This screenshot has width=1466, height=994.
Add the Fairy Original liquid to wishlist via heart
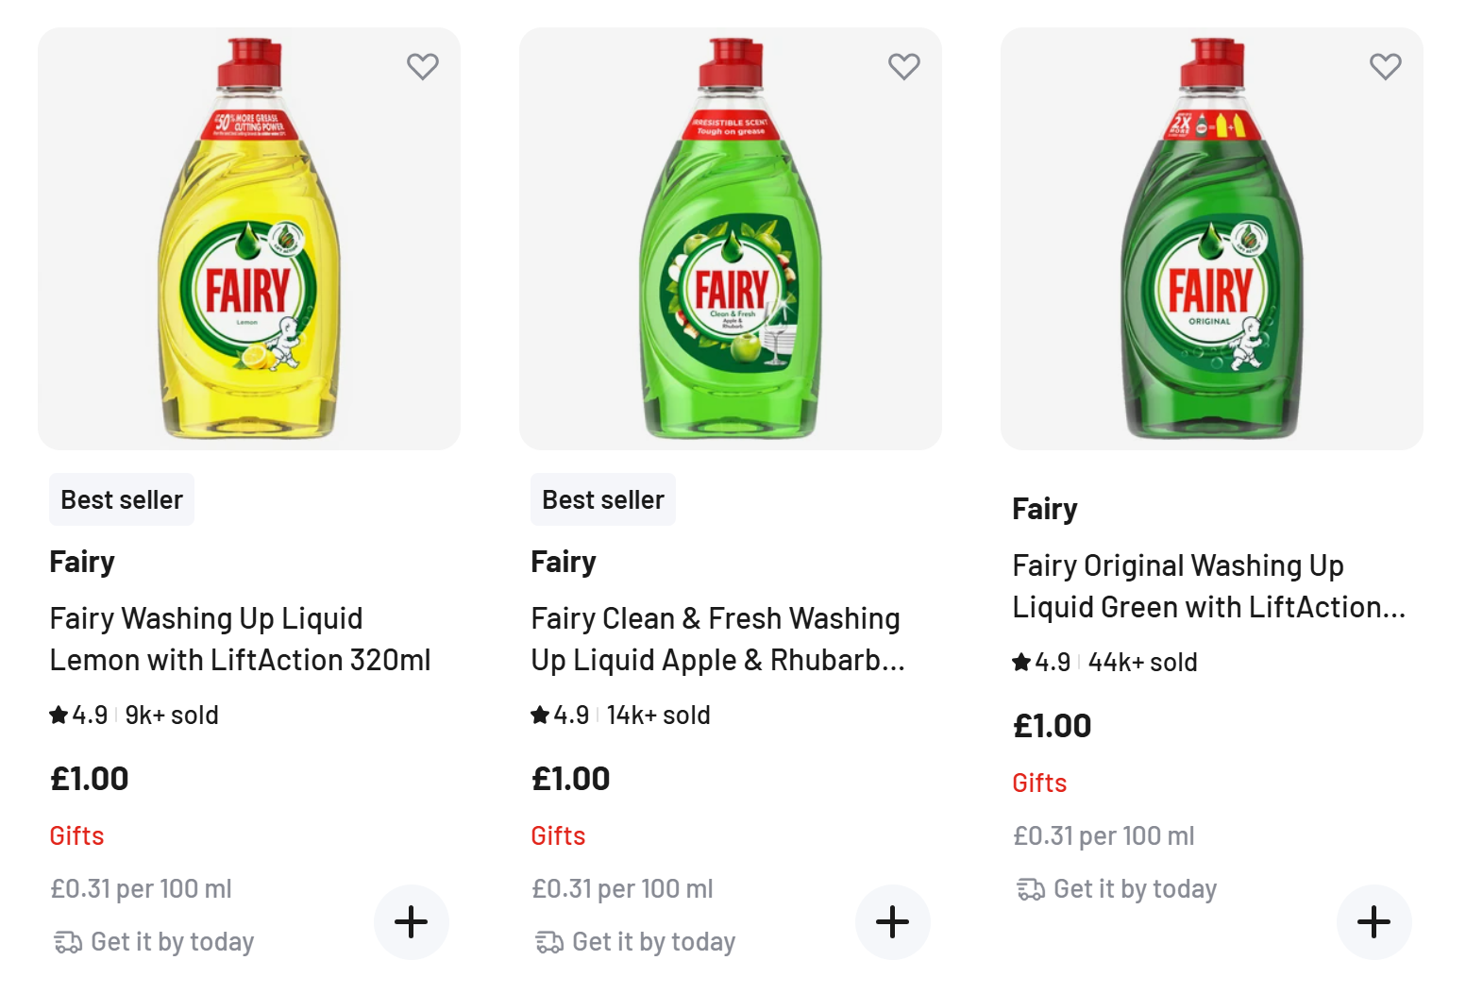point(1386,65)
